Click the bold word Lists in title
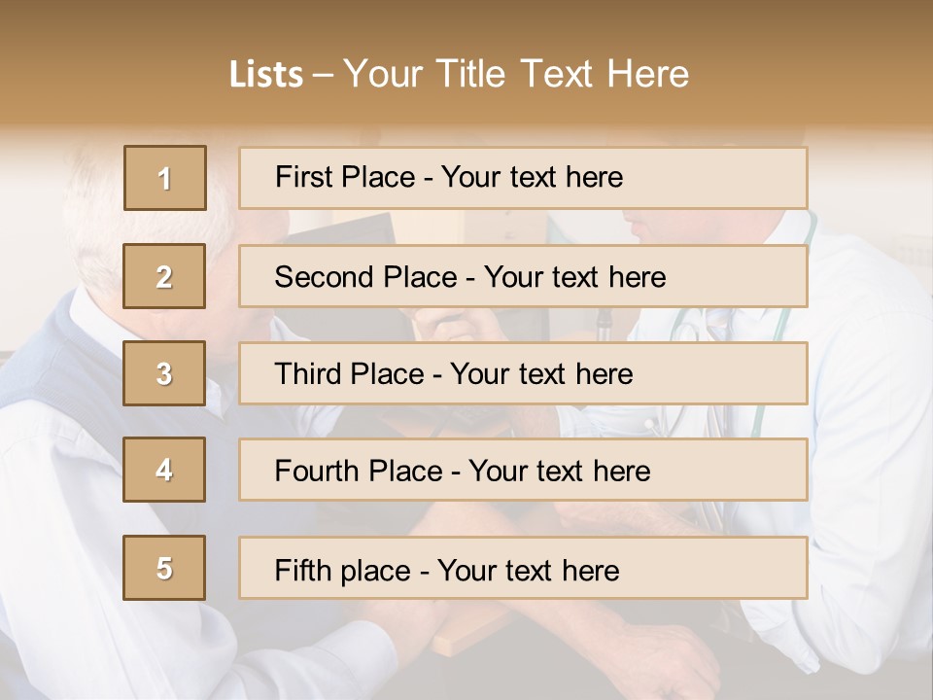This screenshot has height=700, width=933. [x=266, y=74]
